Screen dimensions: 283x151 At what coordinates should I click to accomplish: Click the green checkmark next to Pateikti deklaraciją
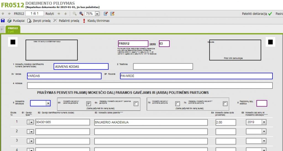coord(270,14)
